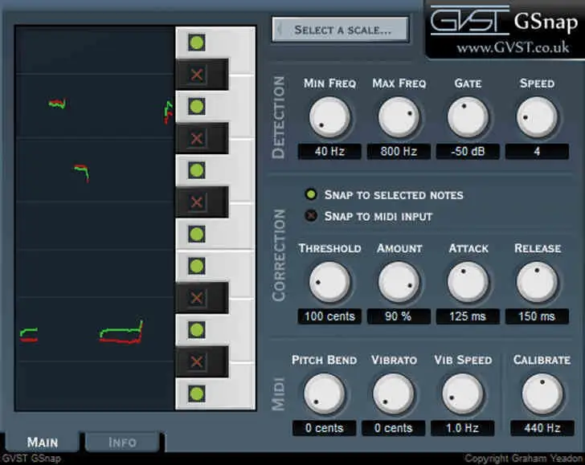Toggle the topmost white key note
Screen dimensions: 585x465
[196, 43]
